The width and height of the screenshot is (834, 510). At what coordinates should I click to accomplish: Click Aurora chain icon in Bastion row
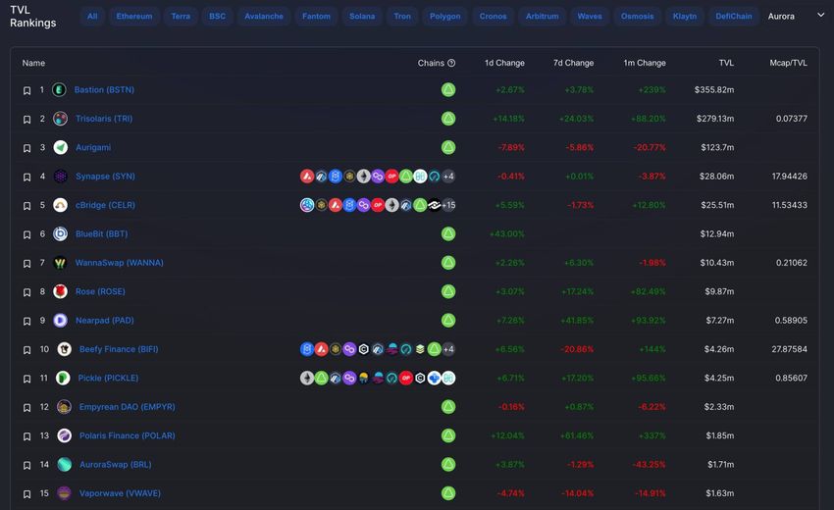[x=448, y=90]
